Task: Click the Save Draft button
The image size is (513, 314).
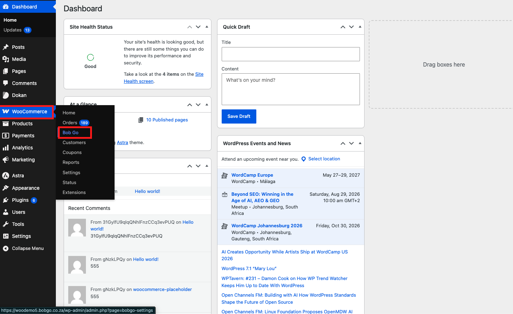Action: point(239,116)
